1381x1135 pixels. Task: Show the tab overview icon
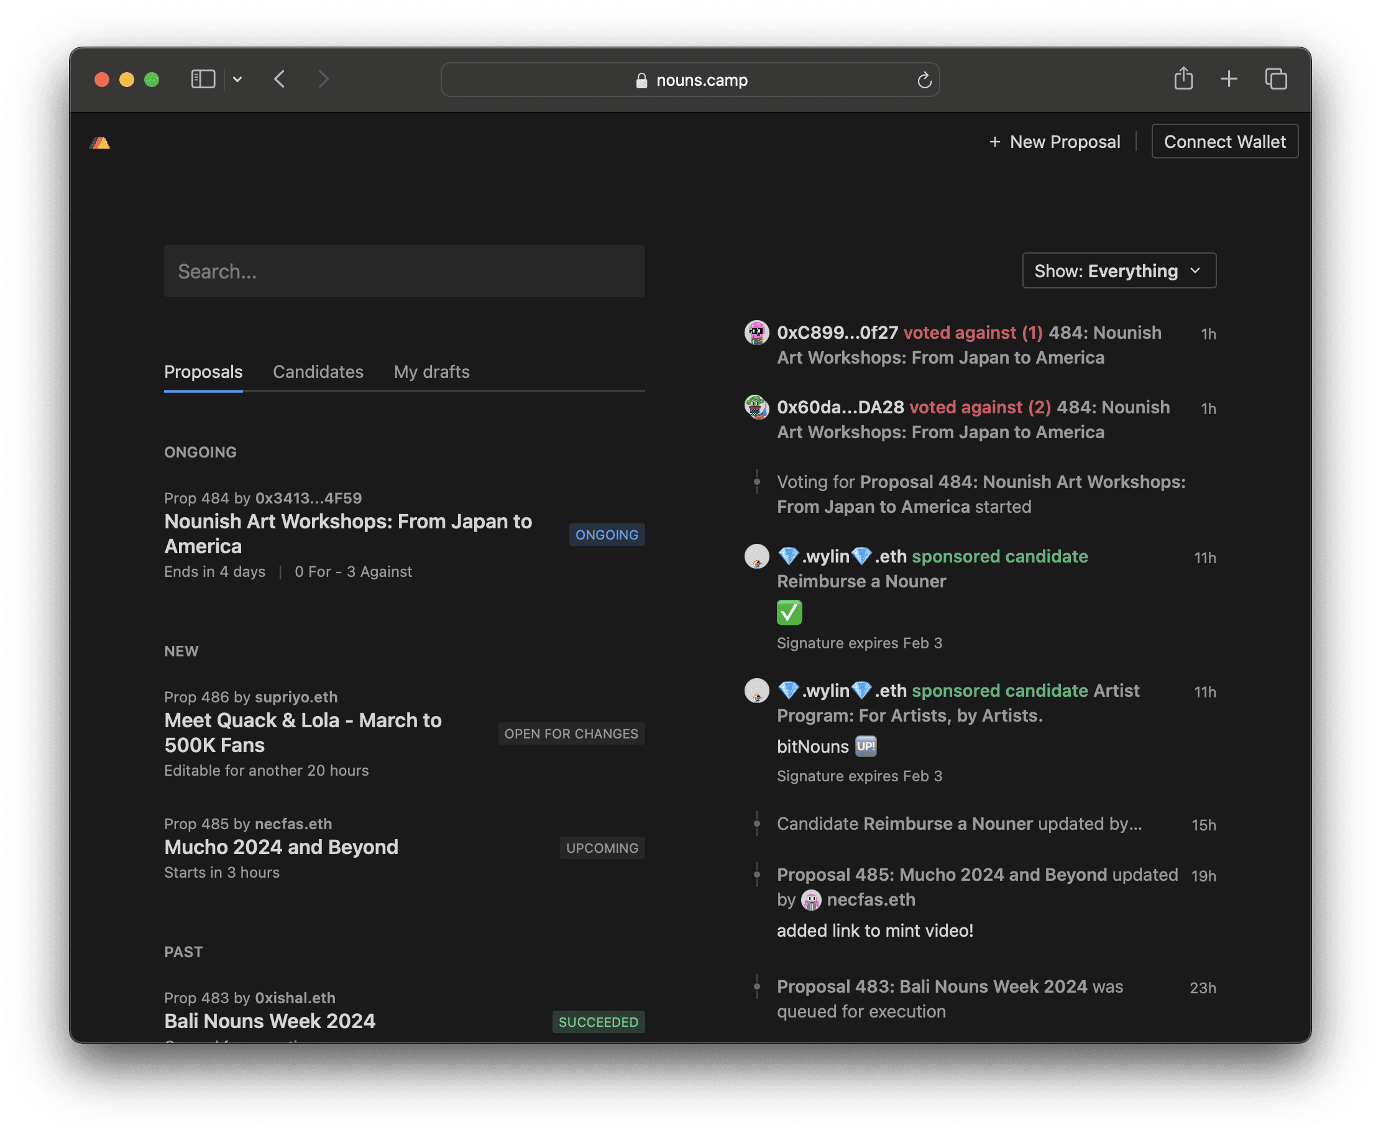click(1276, 79)
